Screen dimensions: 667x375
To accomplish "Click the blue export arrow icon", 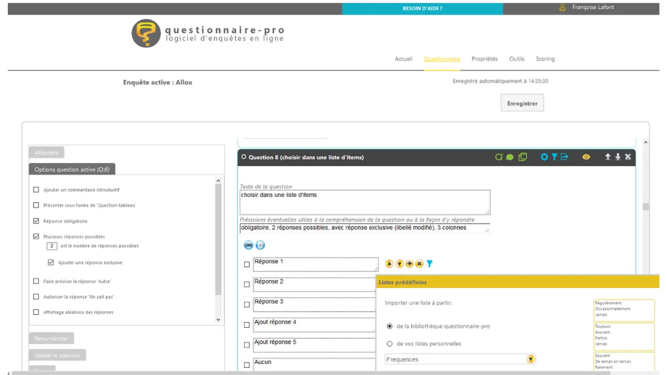I will pos(565,157).
